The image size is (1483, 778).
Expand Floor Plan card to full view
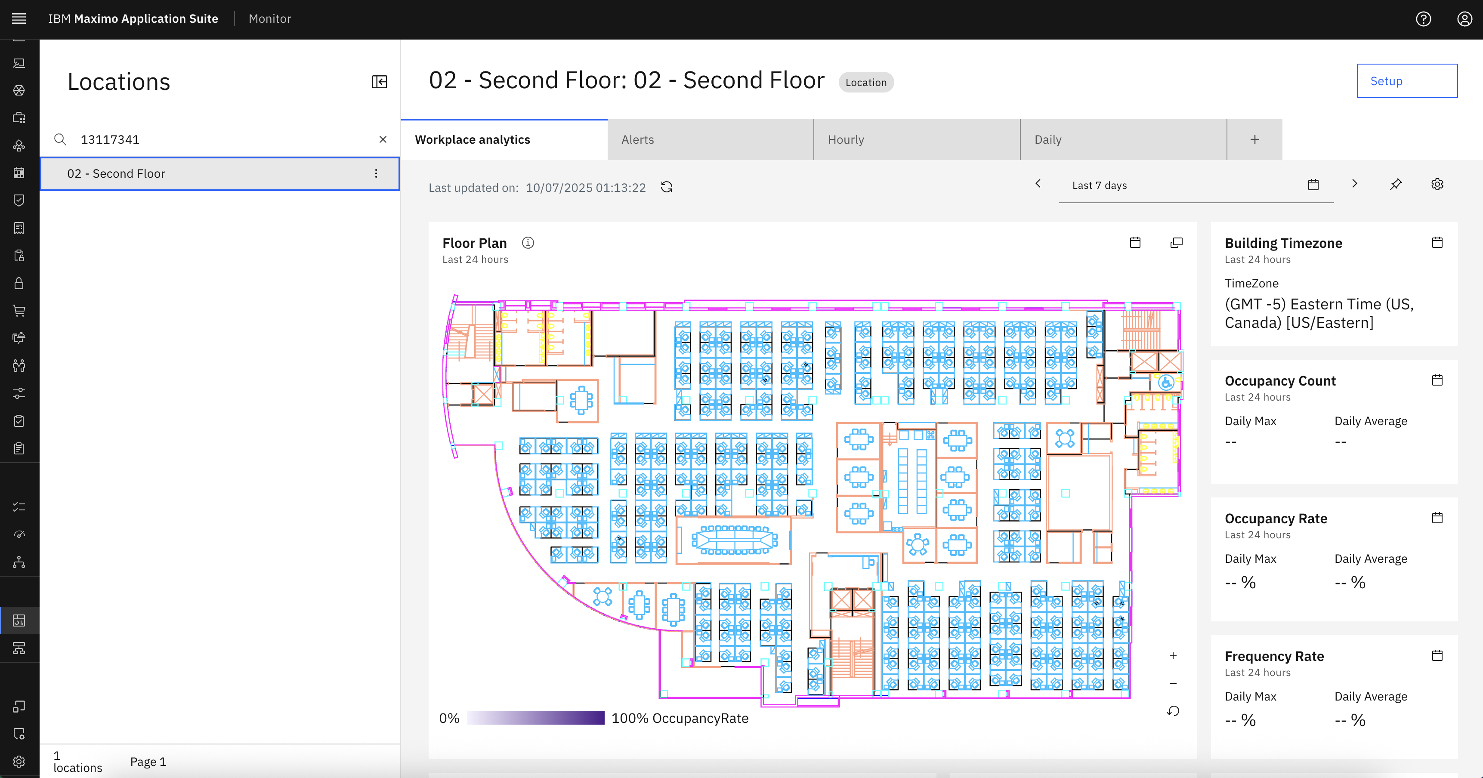coord(1177,242)
